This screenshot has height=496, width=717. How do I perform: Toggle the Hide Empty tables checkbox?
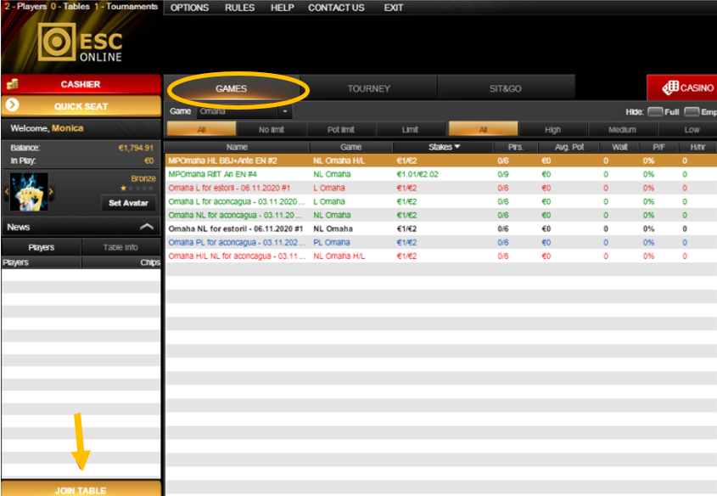[692, 111]
